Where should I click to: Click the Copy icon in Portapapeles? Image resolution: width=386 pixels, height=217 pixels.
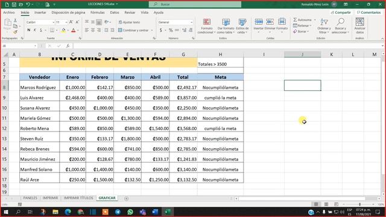(x=15, y=26)
